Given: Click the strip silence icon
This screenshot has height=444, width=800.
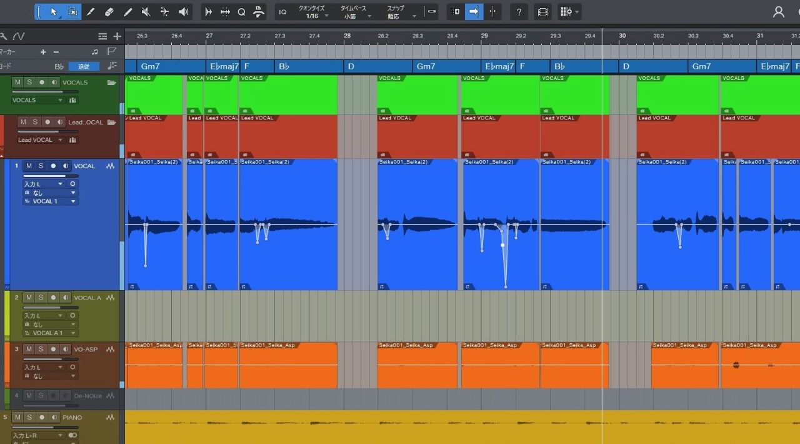Looking at the screenshot, I should [x=209, y=12].
